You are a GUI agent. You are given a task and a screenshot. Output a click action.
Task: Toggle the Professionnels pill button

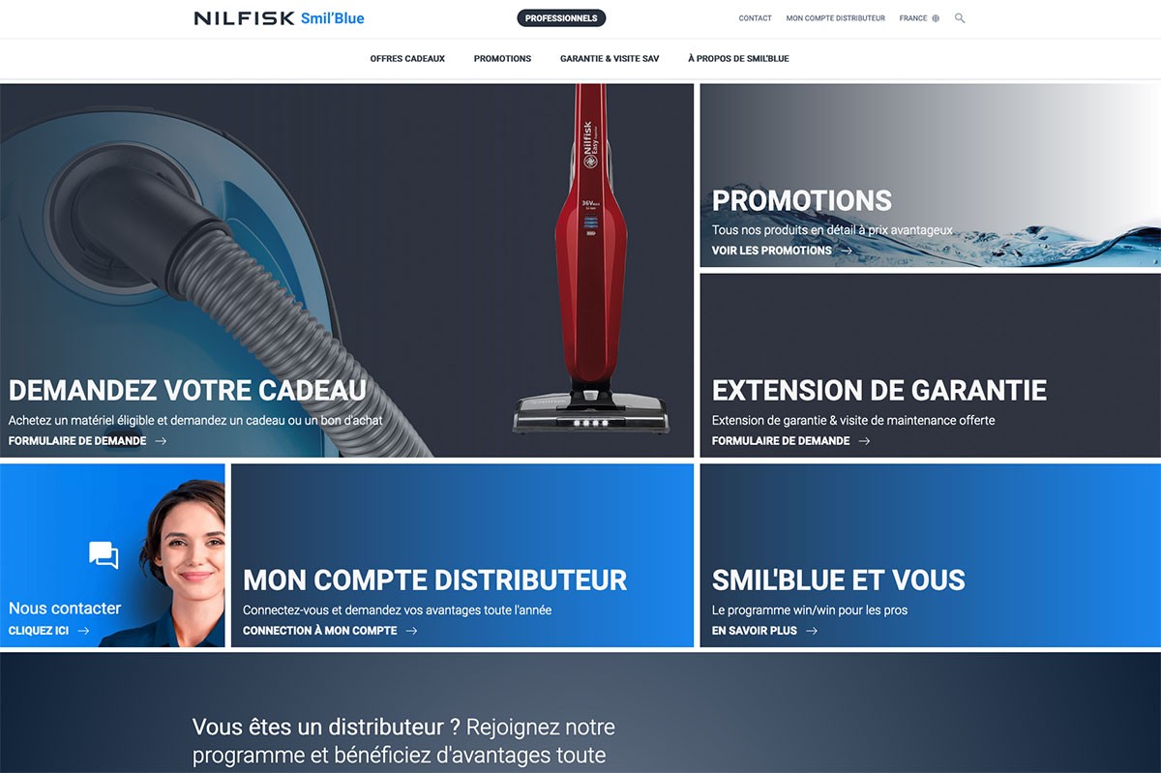click(x=561, y=18)
